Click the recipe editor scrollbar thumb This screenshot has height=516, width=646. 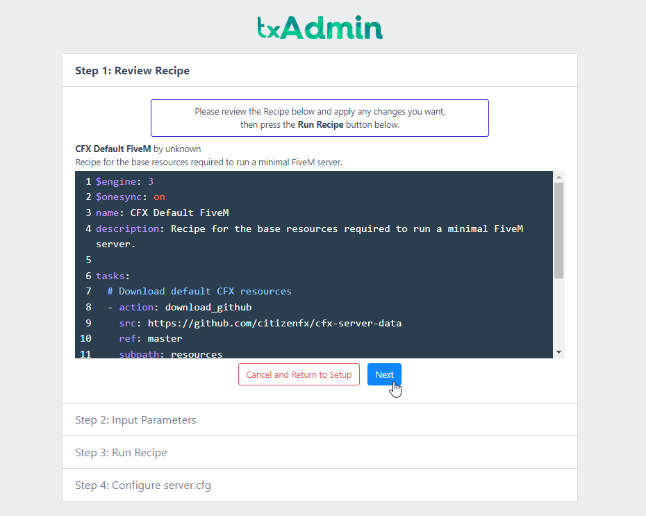click(x=558, y=231)
